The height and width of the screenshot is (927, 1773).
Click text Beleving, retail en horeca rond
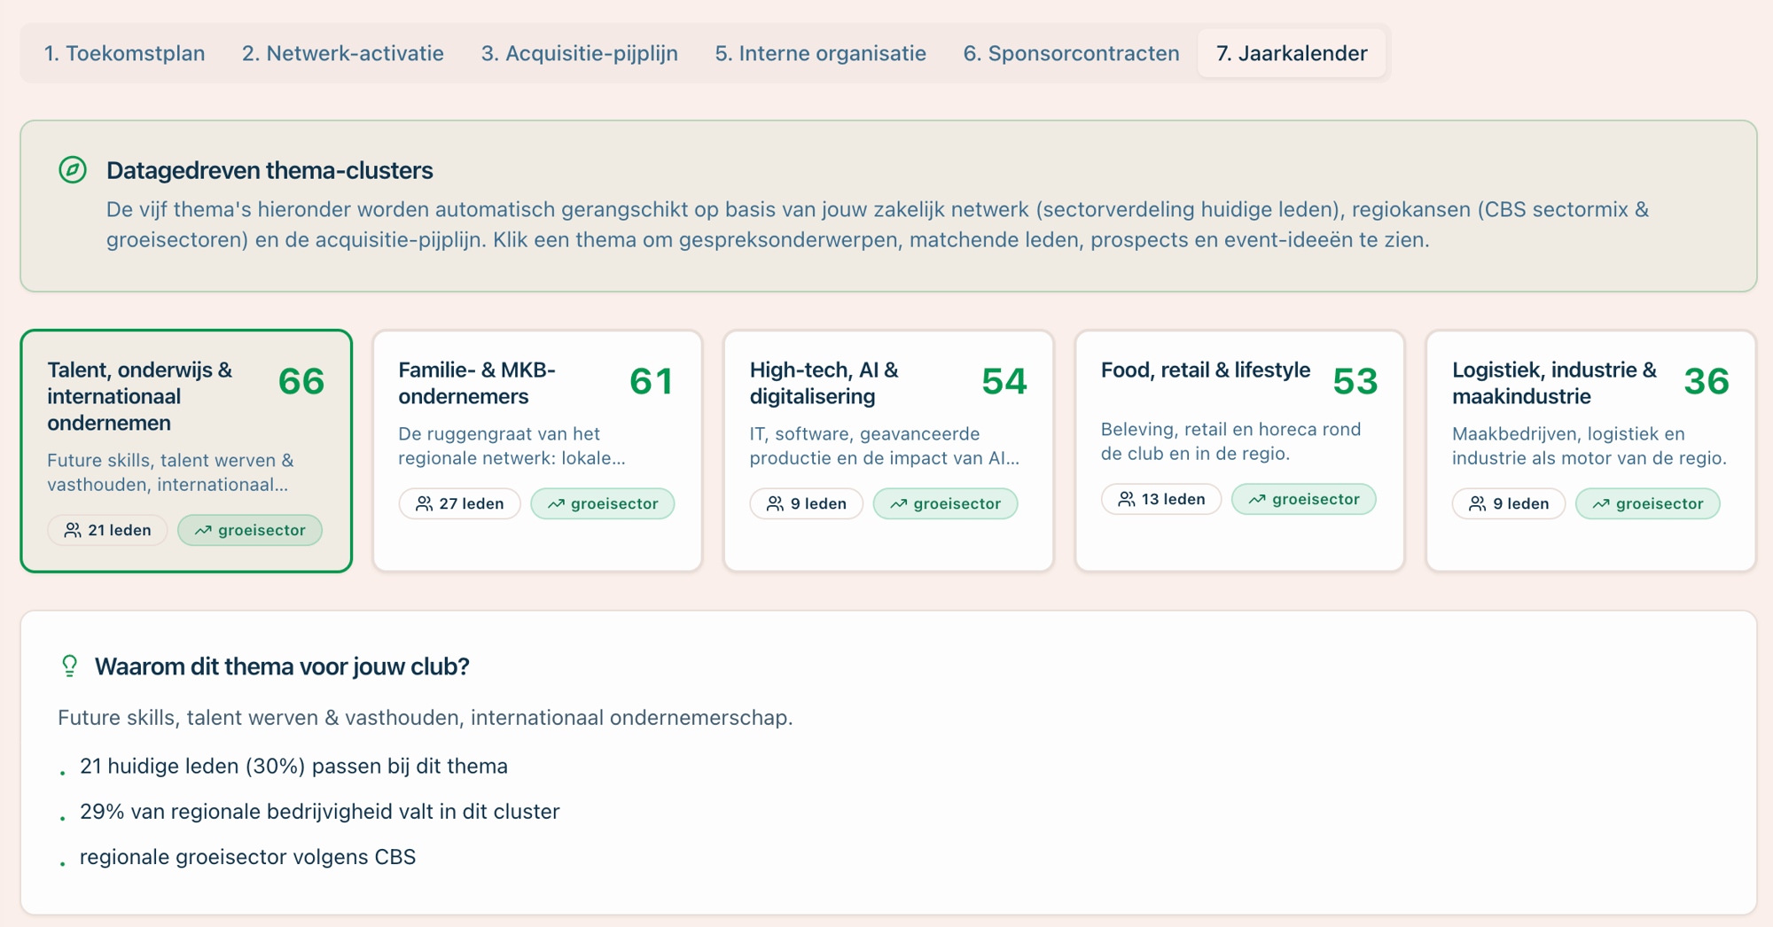[1230, 441]
